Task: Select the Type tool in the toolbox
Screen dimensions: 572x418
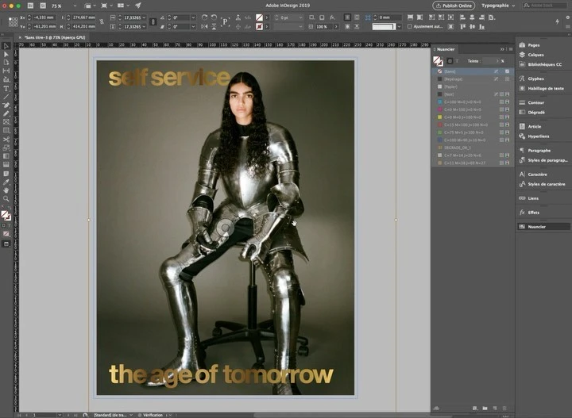Action: point(6,89)
